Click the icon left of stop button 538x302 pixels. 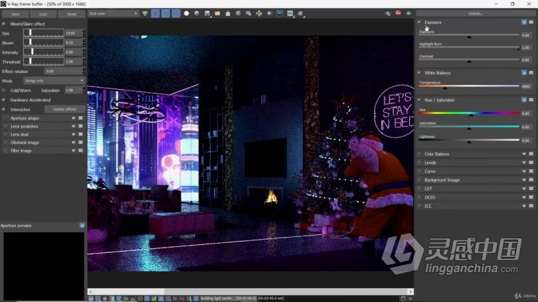(388, 13)
